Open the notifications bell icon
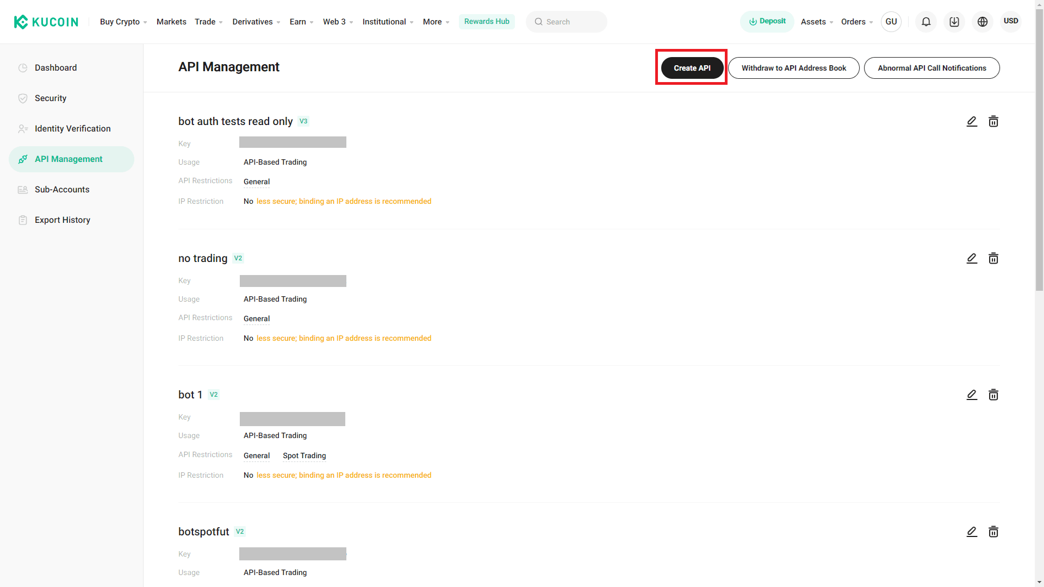This screenshot has height=587, width=1044. pos(926,22)
